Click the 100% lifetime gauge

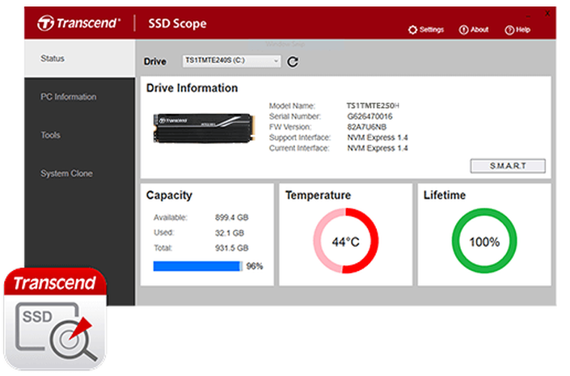484,241
